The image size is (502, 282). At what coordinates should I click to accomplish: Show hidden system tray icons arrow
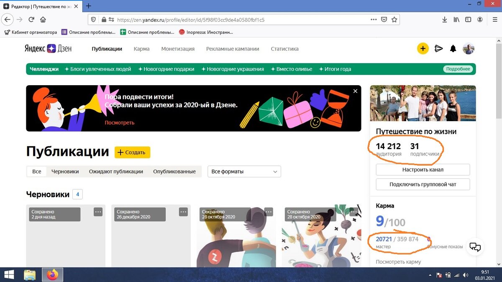tap(430, 275)
